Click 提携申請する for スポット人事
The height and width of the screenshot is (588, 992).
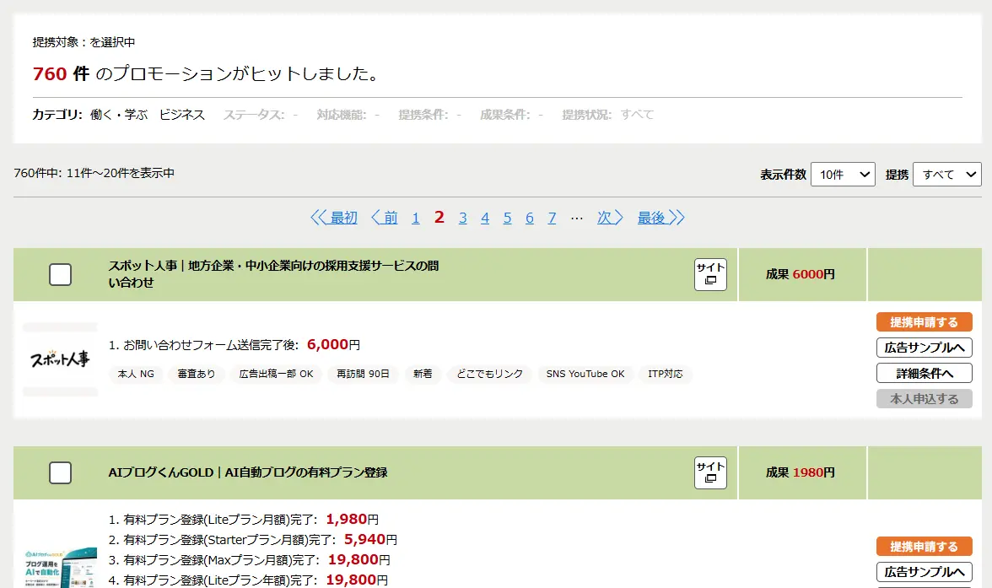924,322
